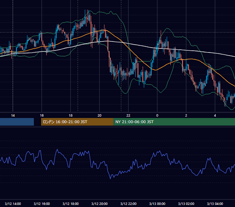Click the 3/13 04:00 time label
The width and height of the screenshot is (235, 207).
point(215,204)
